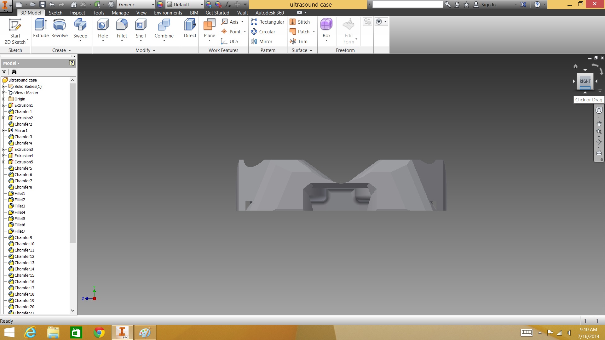Switch to the View ribbon tab

(x=141, y=13)
